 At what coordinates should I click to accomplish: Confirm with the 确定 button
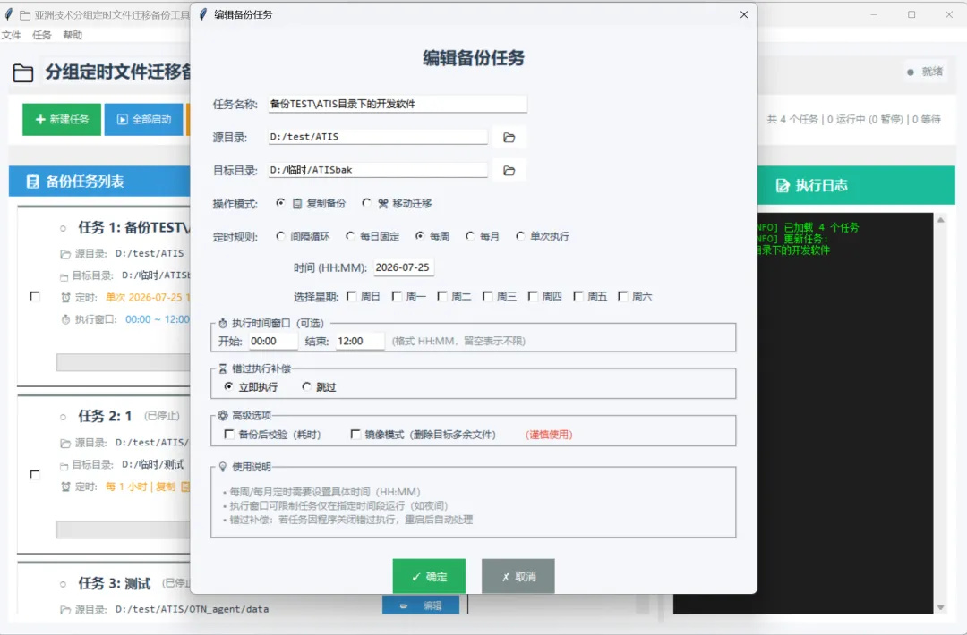429,577
